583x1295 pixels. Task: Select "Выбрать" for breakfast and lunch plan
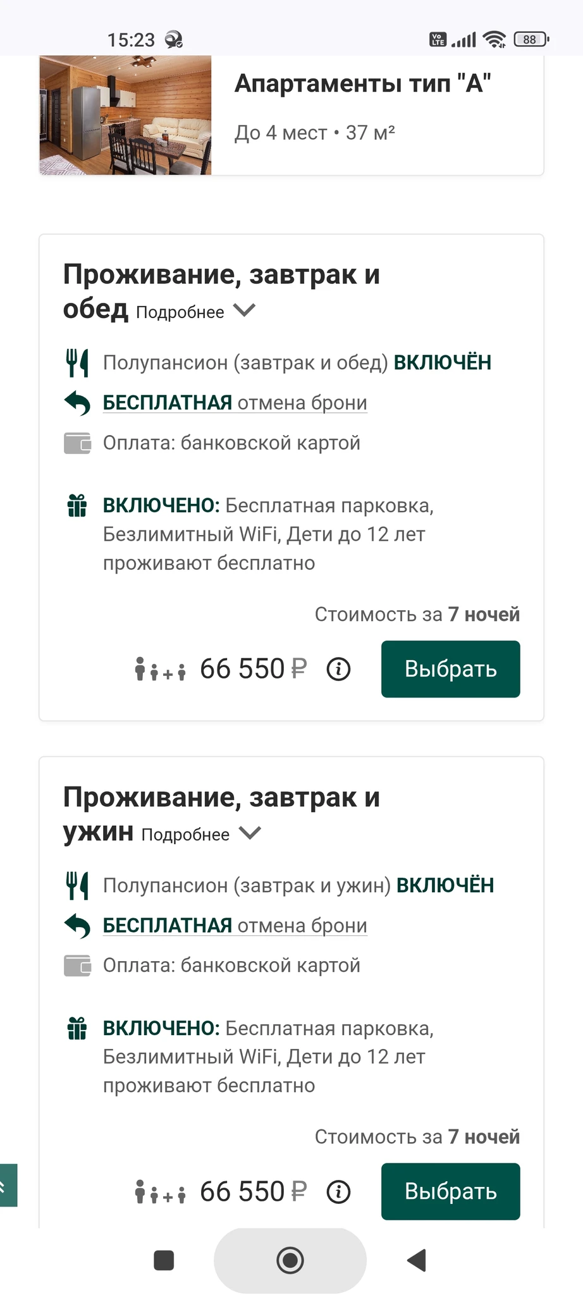[450, 669]
